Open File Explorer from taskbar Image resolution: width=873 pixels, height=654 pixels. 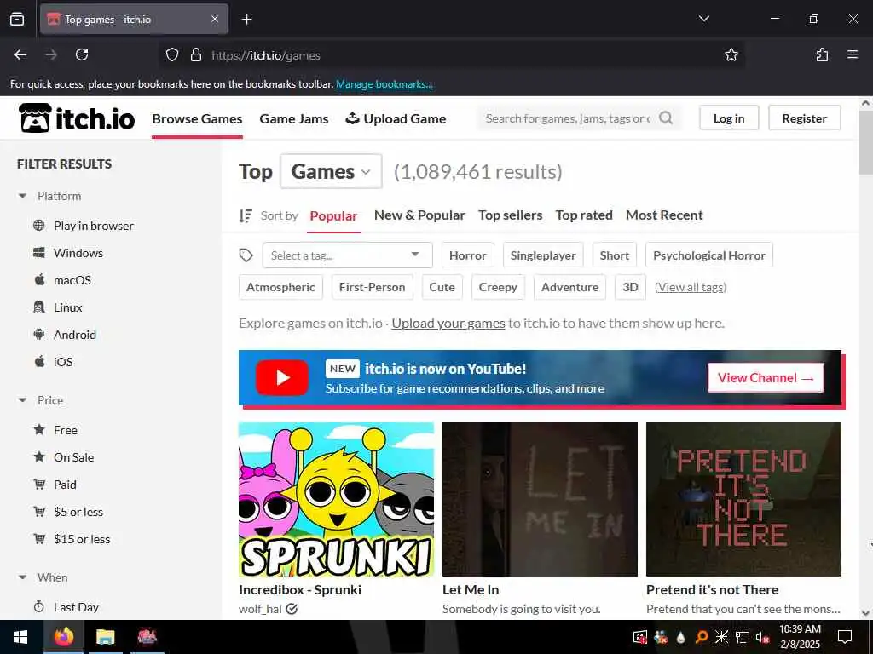pyautogui.click(x=105, y=637)
